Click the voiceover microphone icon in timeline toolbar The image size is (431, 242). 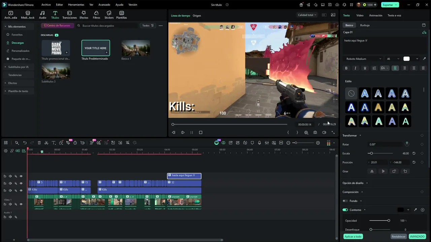click(259, 143)
